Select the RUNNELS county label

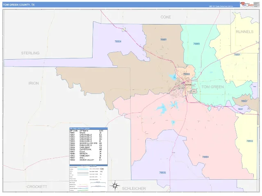244,32
